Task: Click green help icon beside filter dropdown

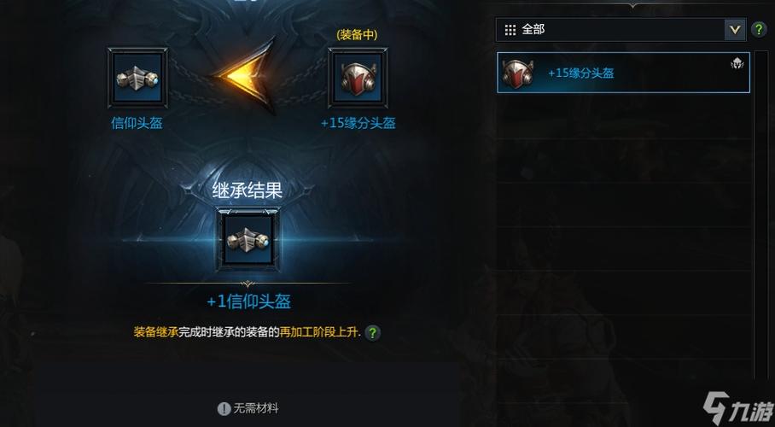Action: (x=759, y=30)
